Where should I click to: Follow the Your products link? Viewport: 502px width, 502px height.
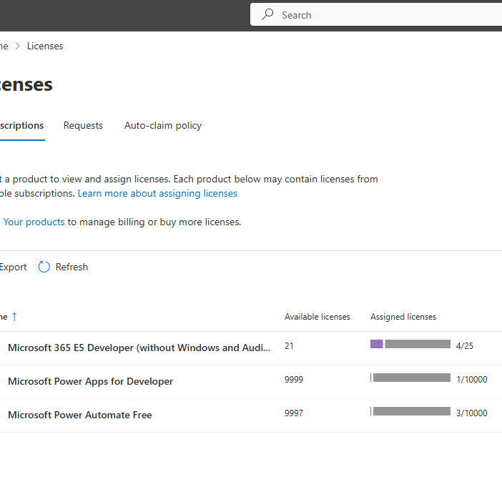pyautogui.click(x=34, y=222)
